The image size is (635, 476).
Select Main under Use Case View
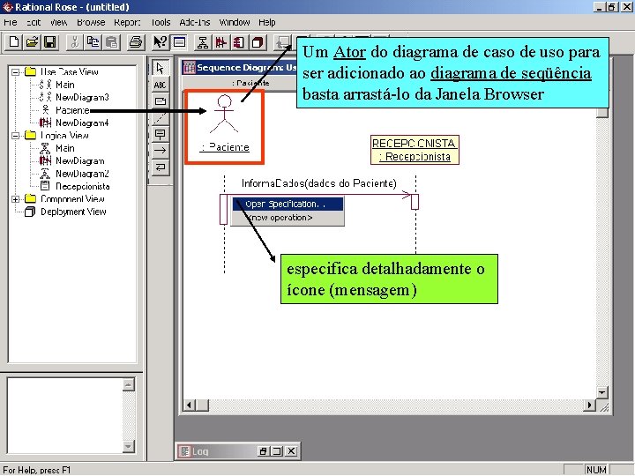64,85
